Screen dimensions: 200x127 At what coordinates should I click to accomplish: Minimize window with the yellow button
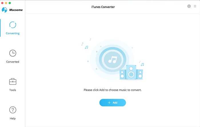[x=6, y=3]
